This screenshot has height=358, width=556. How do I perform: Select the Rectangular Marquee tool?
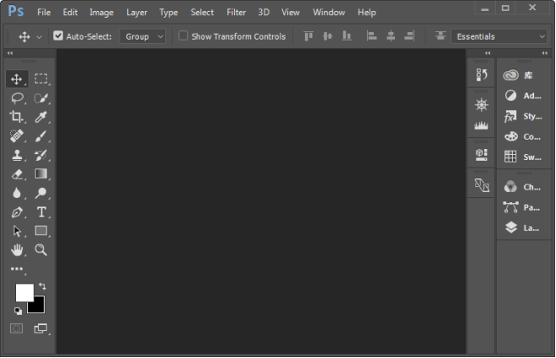point(41,79)
